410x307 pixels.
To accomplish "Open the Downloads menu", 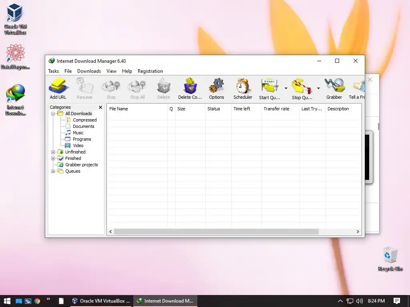I will [89, 71].
